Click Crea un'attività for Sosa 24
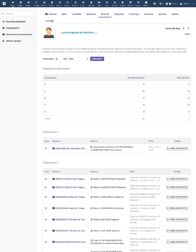Screen dimensions: 196x252 (x=177, y=219)
